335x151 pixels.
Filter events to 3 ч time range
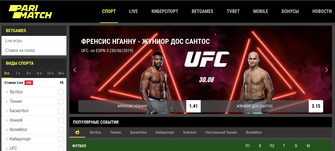point(29,73)
